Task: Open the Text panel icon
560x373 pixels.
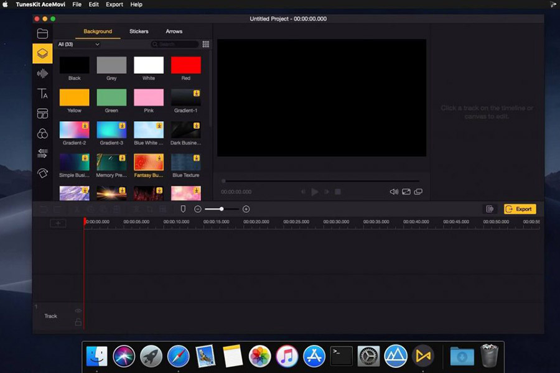Action: click(x=42, y=93)
